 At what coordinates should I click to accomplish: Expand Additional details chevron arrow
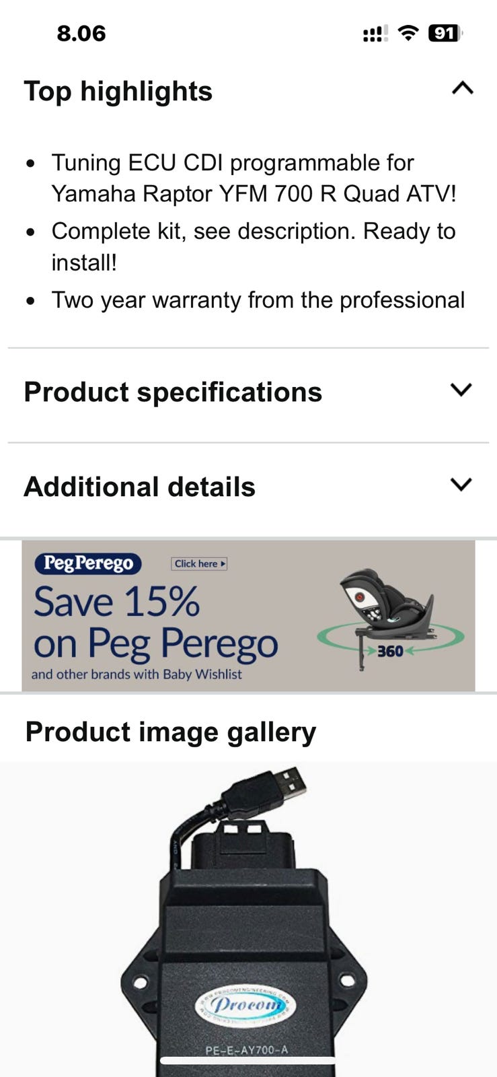point(461,485)
